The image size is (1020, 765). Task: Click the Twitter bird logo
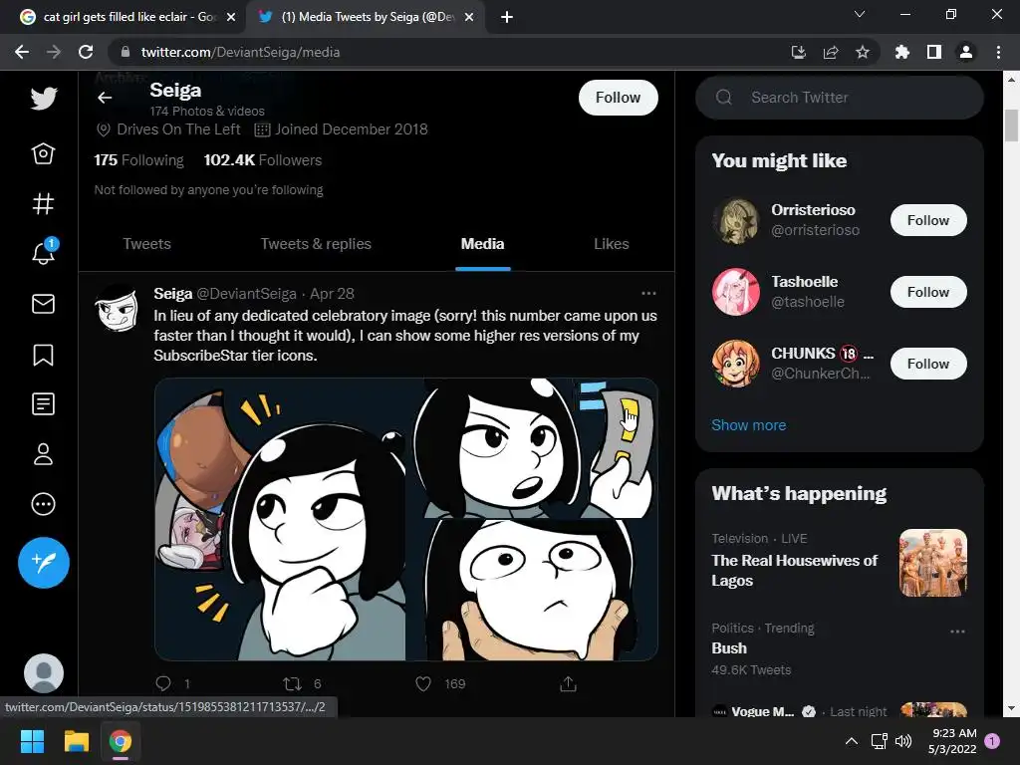44,99
